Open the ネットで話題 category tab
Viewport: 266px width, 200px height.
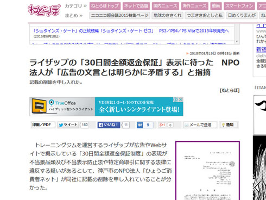click(x=136, y=6)
